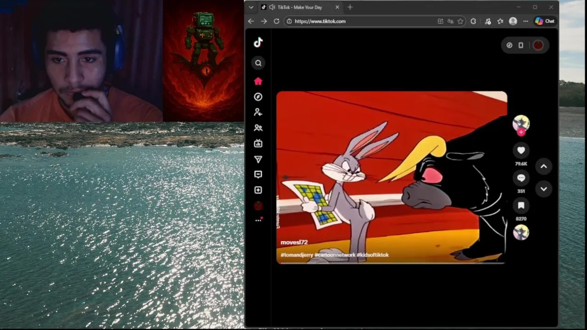Click the translate page icon
Viewport: 587px width, 330px height.
click(x=450, y=21)
